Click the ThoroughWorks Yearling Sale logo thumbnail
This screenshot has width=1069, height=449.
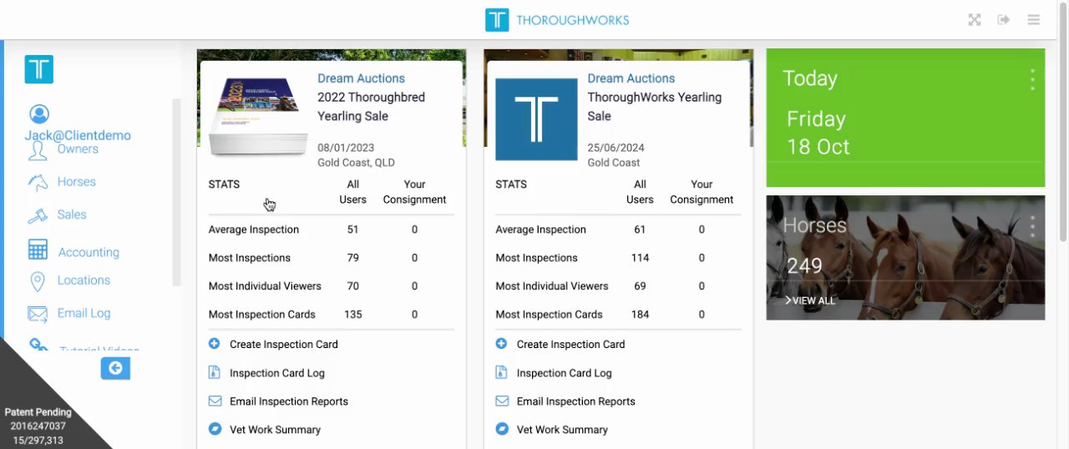(536, 119)
